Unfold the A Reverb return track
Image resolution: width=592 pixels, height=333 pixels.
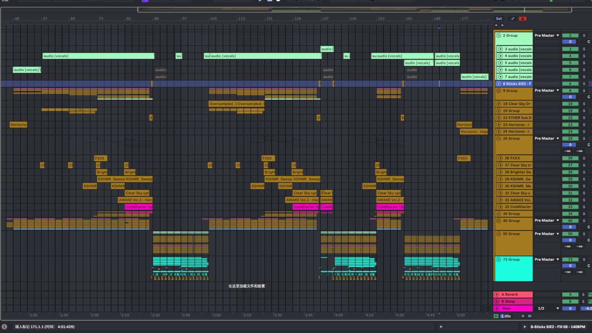click(x=497, y=295)
